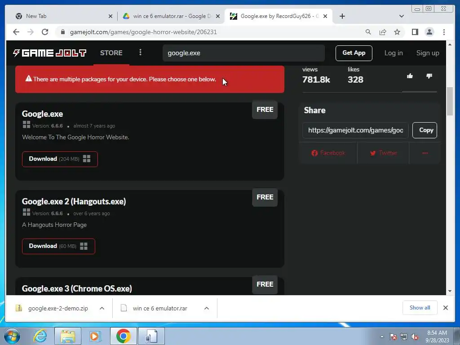460x345 pixels.
Task: Click the Google.exe package title
Action: click(x=42, y=114)
